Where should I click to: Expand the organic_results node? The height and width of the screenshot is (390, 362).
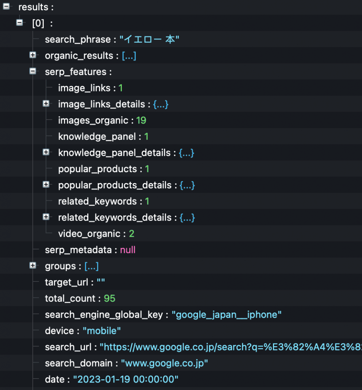[x=33, y=55]
